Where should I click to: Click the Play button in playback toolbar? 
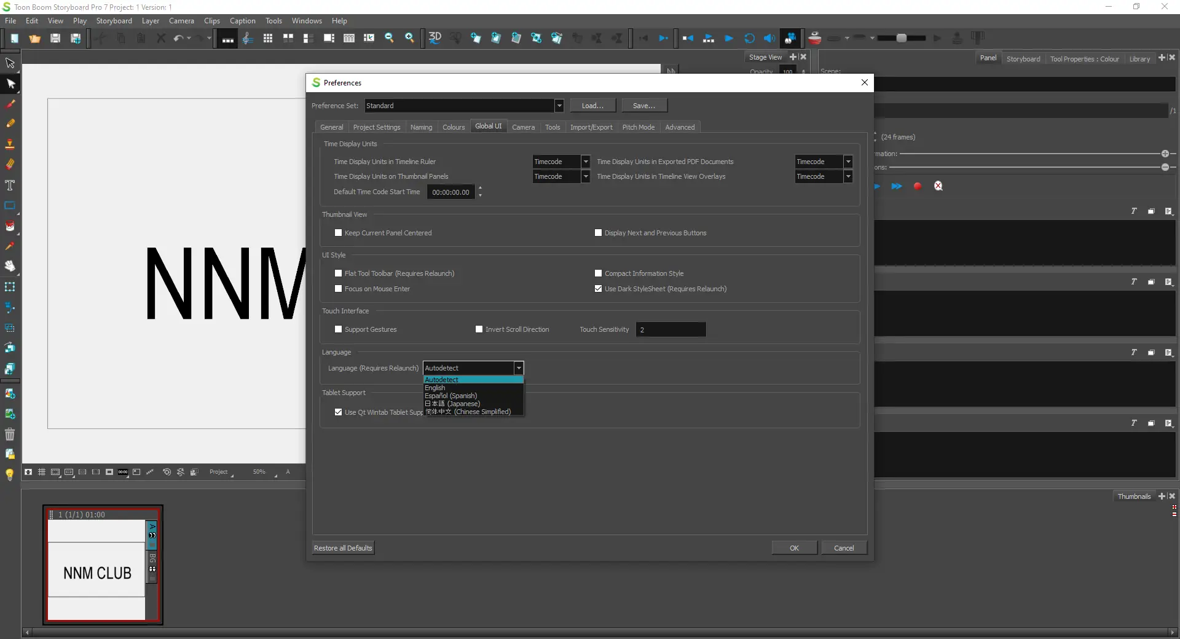[x=729, y=38]
